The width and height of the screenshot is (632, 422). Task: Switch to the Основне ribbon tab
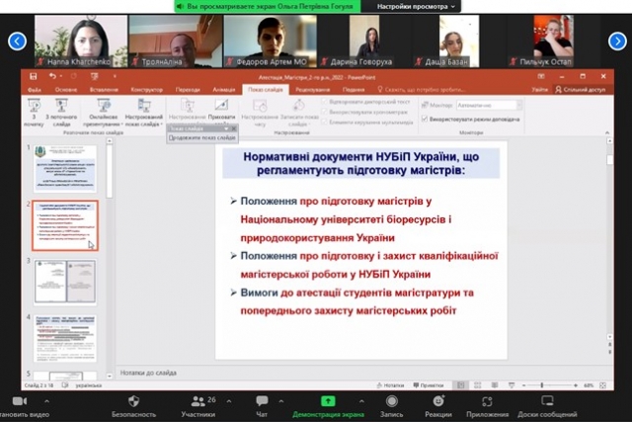coord(66,90)
